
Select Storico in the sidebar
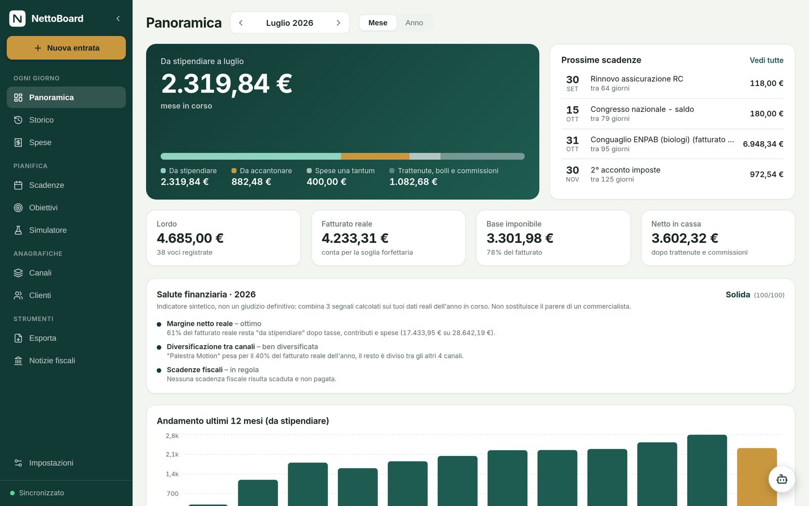[66, 120]
